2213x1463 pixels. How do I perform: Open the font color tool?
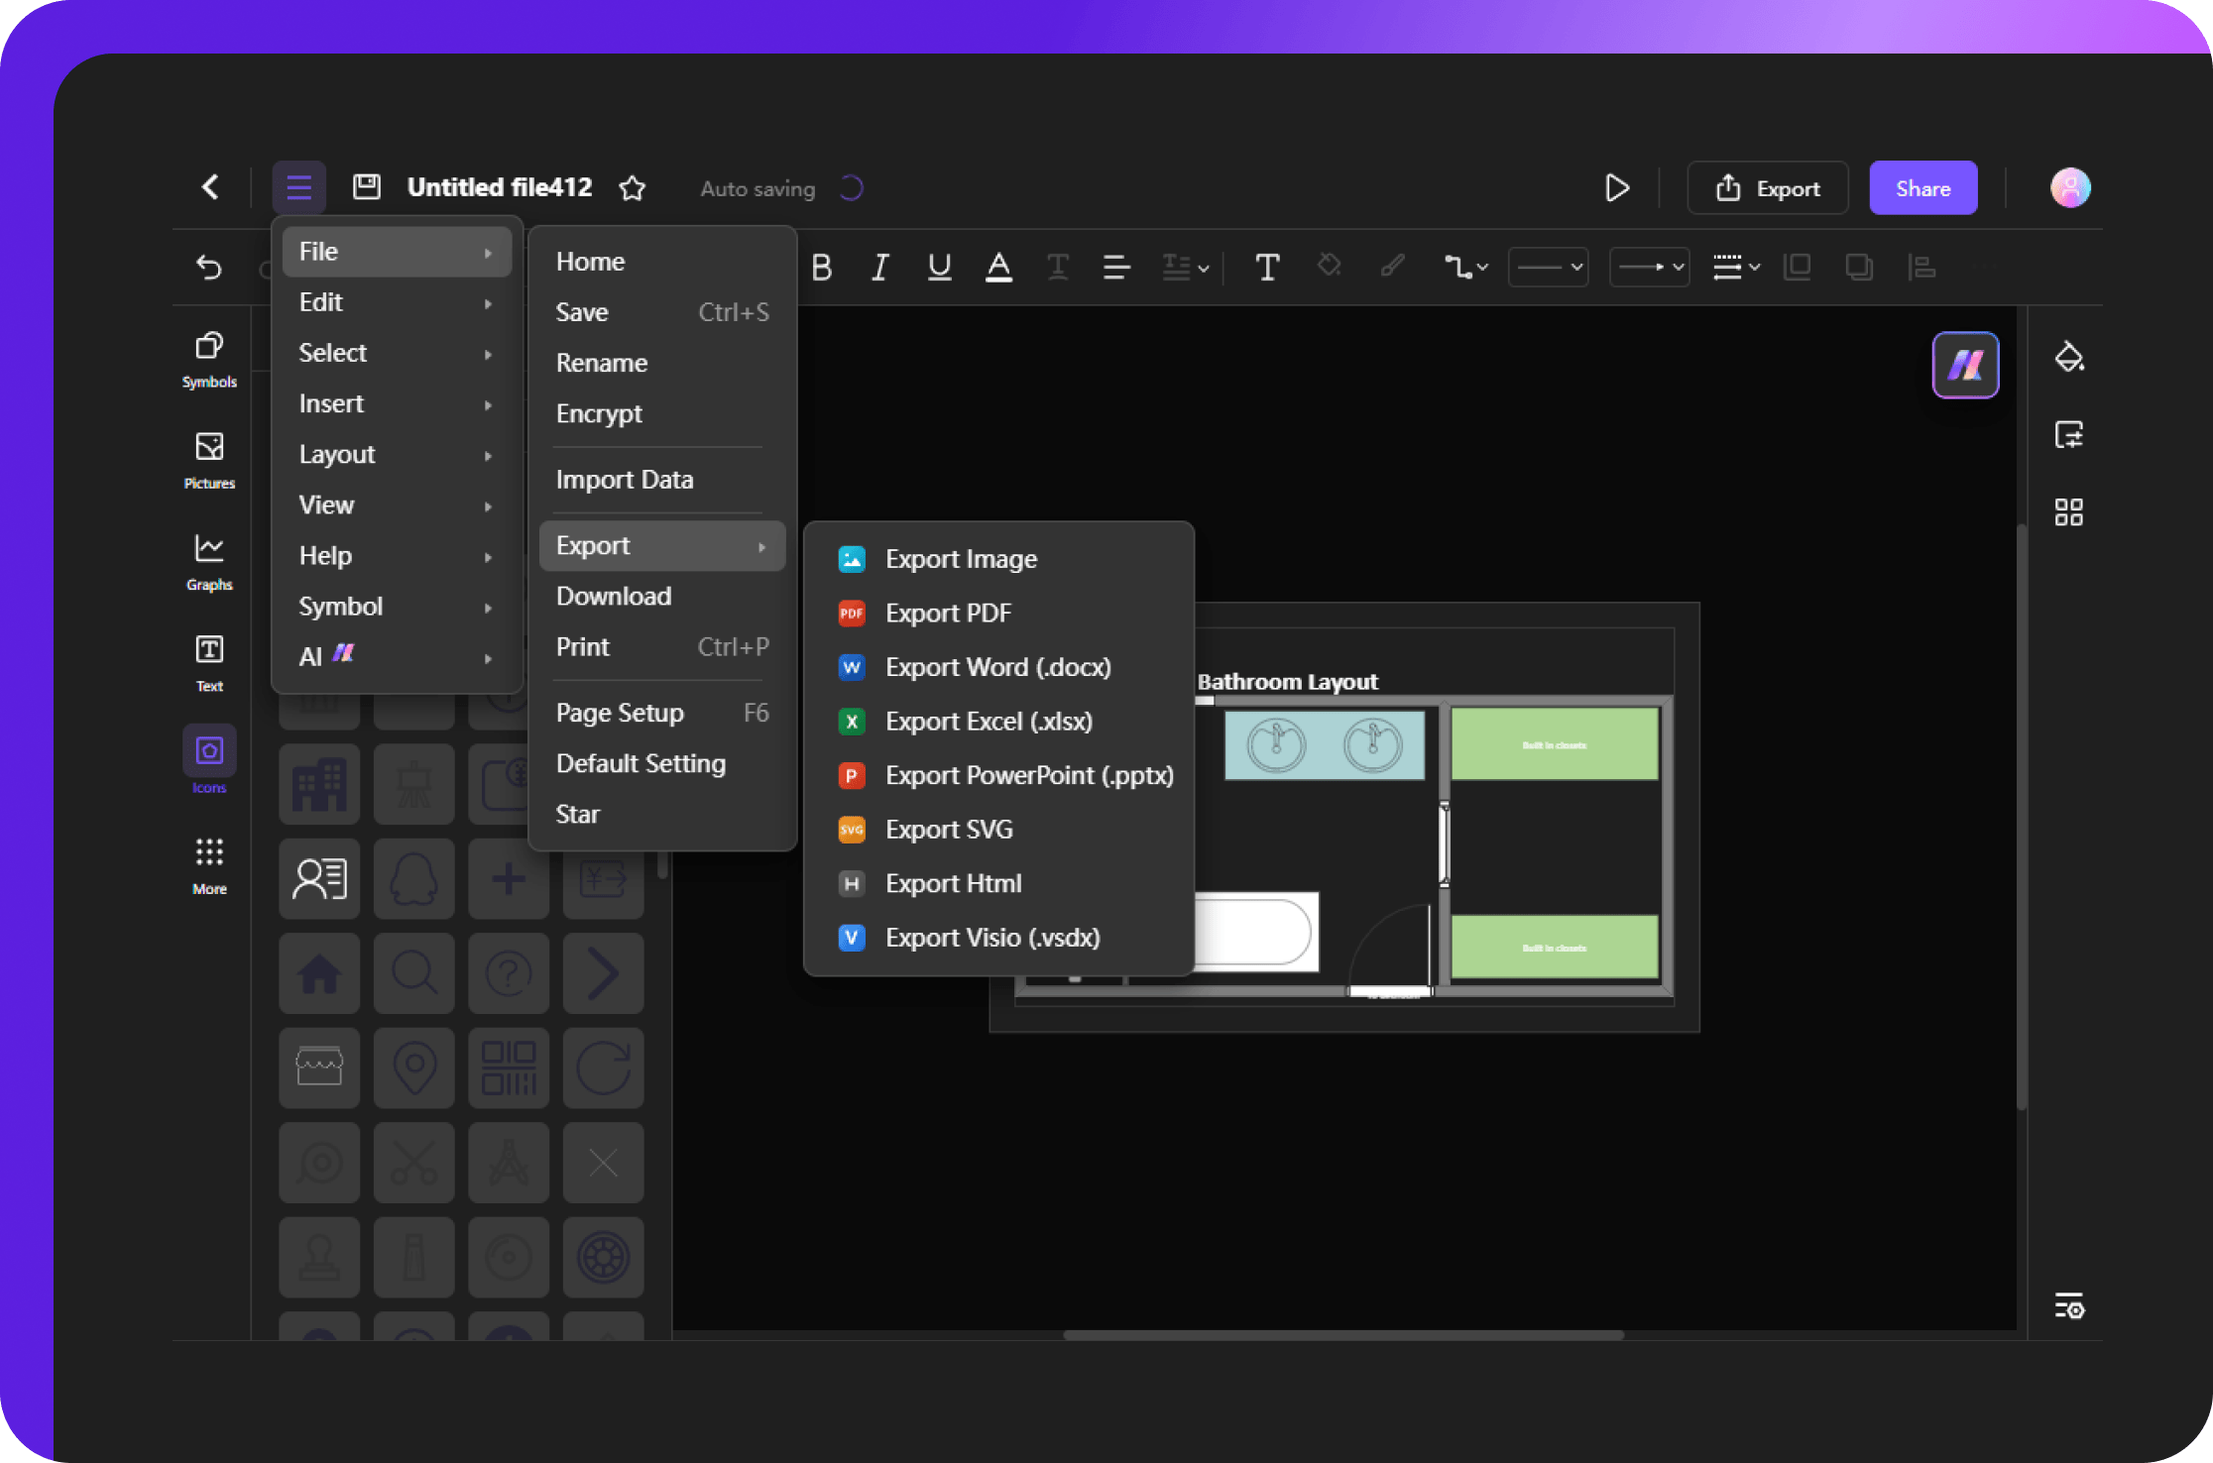[998, 267]
